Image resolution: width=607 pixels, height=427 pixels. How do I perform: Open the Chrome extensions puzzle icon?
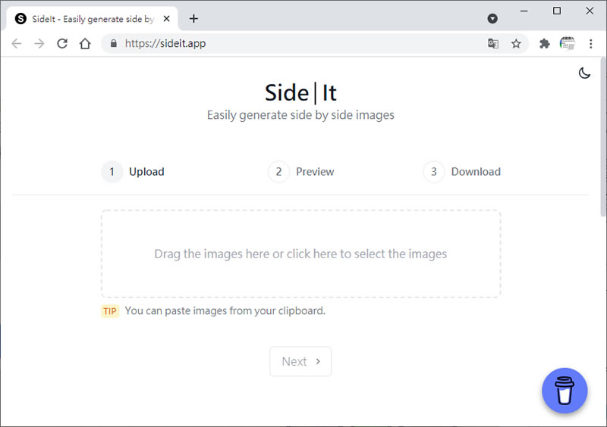point(544,44)
